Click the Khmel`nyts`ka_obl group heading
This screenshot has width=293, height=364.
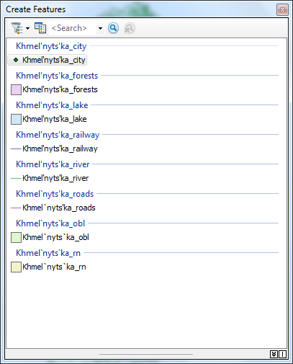[x=50, y=223]
